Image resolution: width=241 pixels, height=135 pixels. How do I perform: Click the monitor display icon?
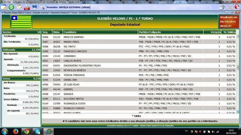[x=34, y=7]
